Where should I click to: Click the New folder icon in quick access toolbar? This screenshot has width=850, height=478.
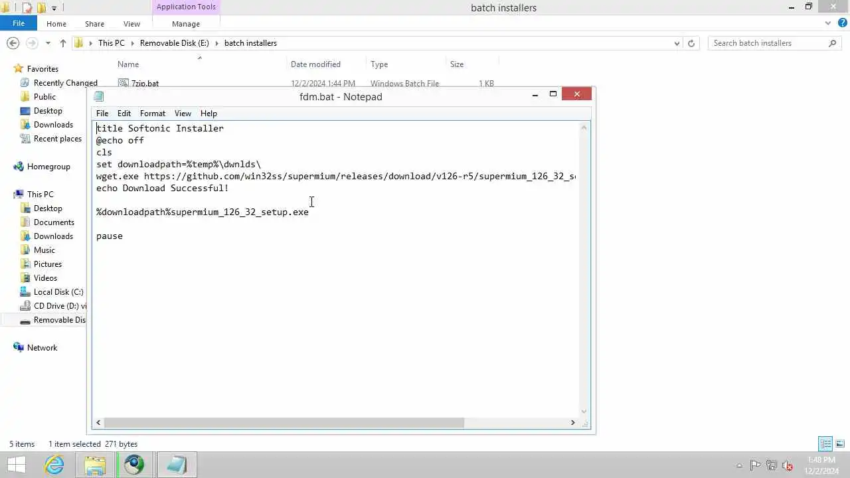(x=41, y=8)
